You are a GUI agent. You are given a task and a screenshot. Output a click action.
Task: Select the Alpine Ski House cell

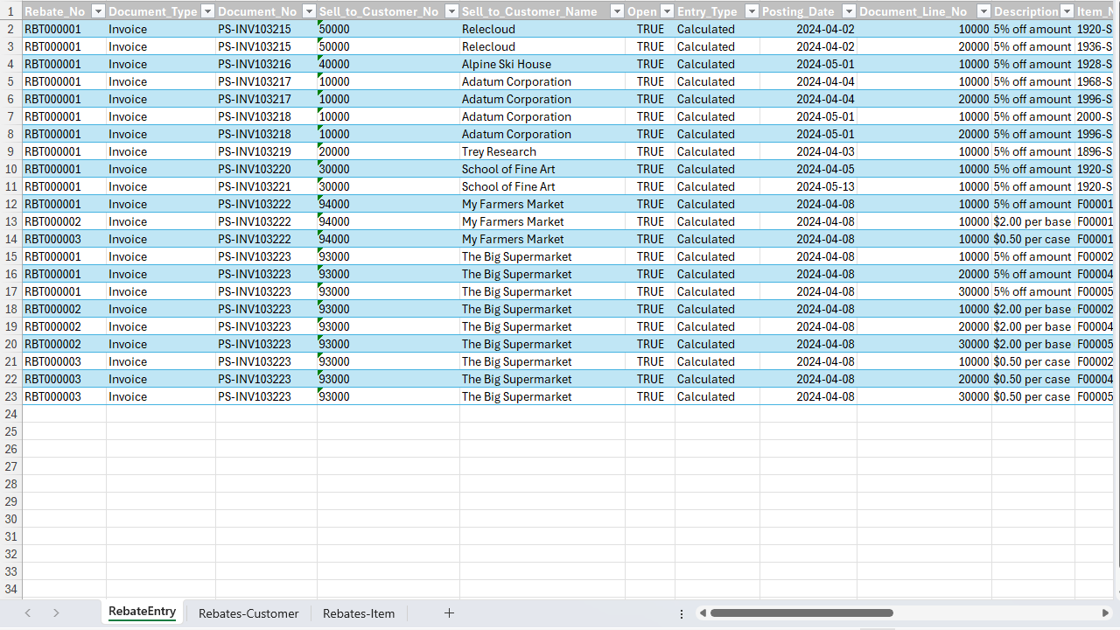542,64
